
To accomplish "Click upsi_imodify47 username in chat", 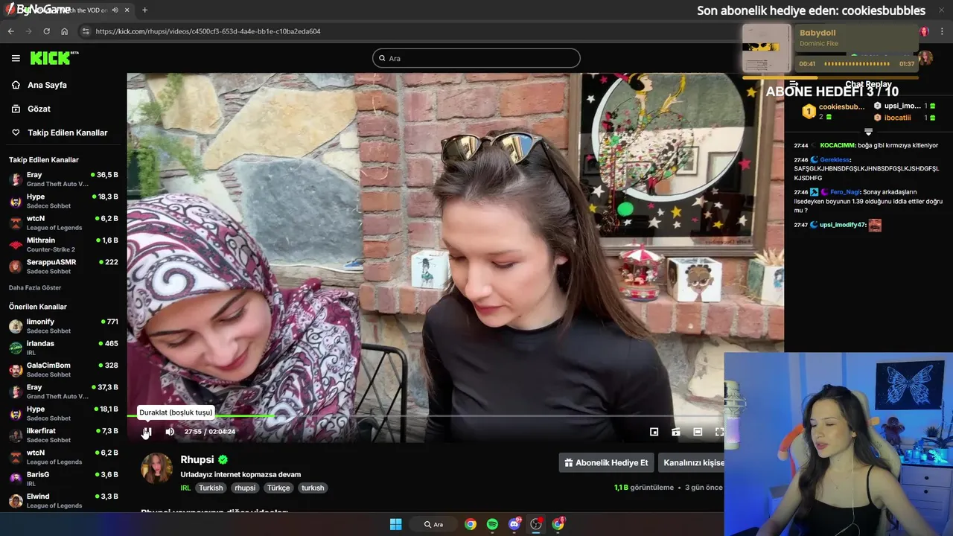I will pos(843,225).
